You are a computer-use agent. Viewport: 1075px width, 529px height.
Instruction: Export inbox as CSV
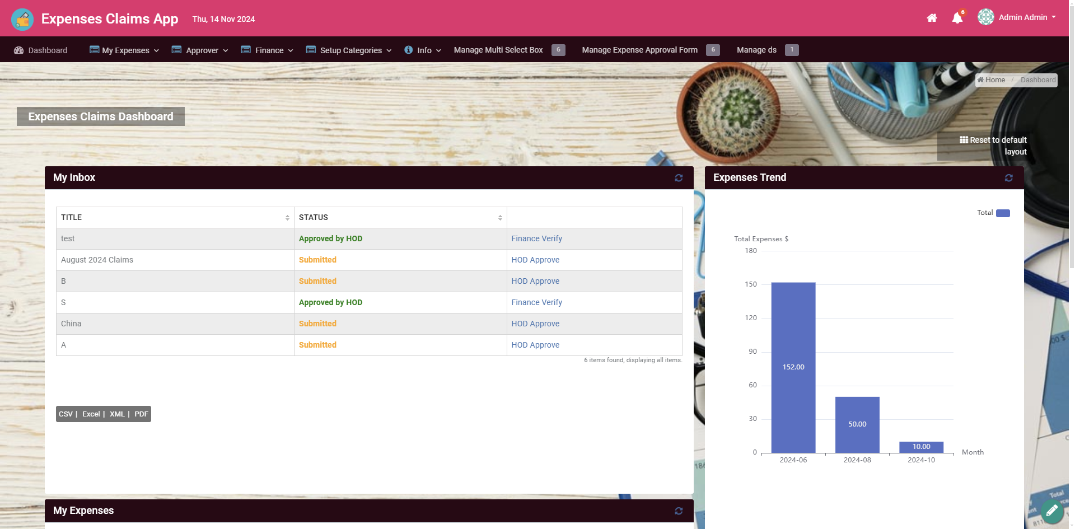pos(66,414)
